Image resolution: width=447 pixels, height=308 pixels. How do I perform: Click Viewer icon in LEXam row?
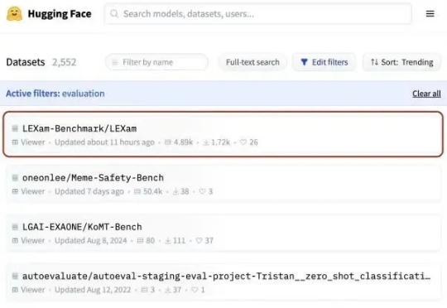pyautogui.click(x=15, y=142)
